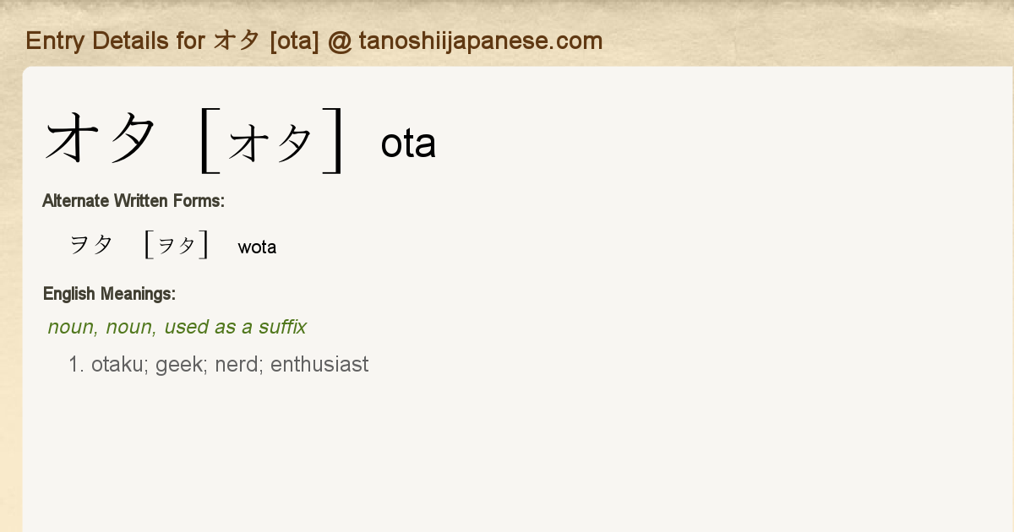This screenshot has height=532, width=1014.
Task: Click the katakana オタ in the page title
Action: 236,41
